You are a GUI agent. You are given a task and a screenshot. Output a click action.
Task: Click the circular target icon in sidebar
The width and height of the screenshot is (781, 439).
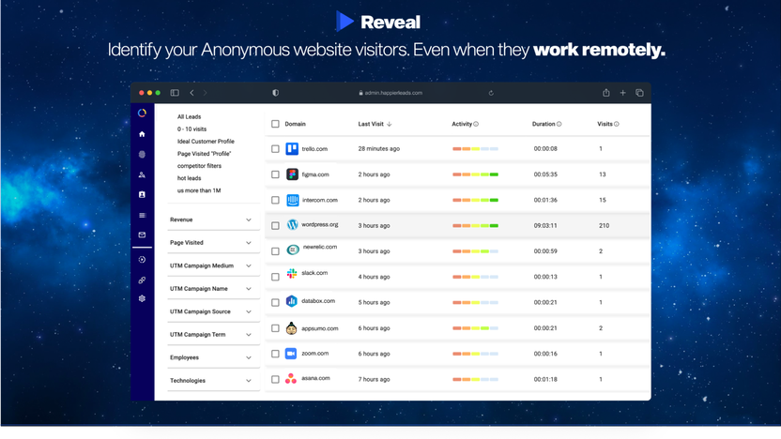pos(142,259)
